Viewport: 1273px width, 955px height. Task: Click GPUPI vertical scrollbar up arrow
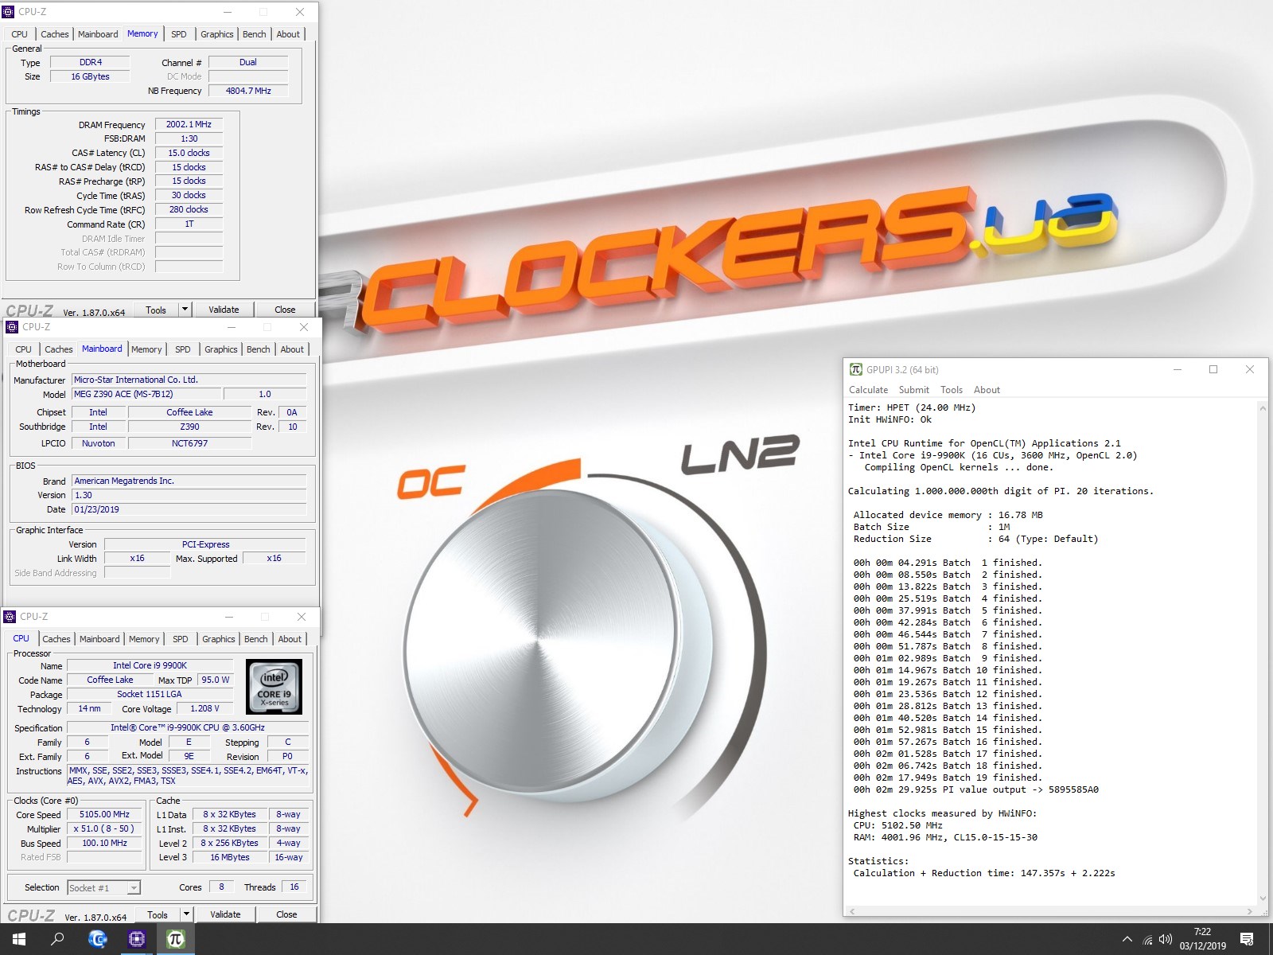pyautogui.click(x=1262, y=407)
